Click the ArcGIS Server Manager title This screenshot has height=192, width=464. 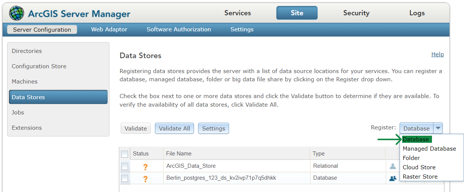pyautogui.click(x=79, y=14)
